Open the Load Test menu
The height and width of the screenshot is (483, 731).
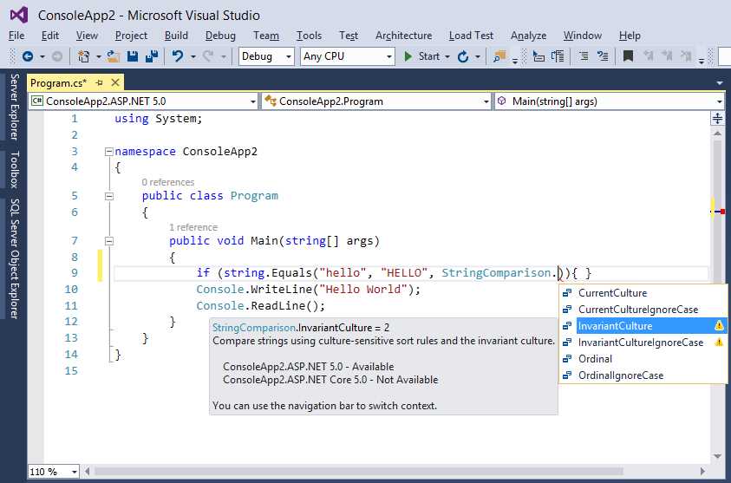click(471, 36)
